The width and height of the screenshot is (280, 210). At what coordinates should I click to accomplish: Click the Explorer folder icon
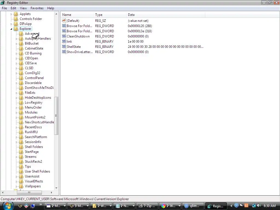[x=16, y=29]
